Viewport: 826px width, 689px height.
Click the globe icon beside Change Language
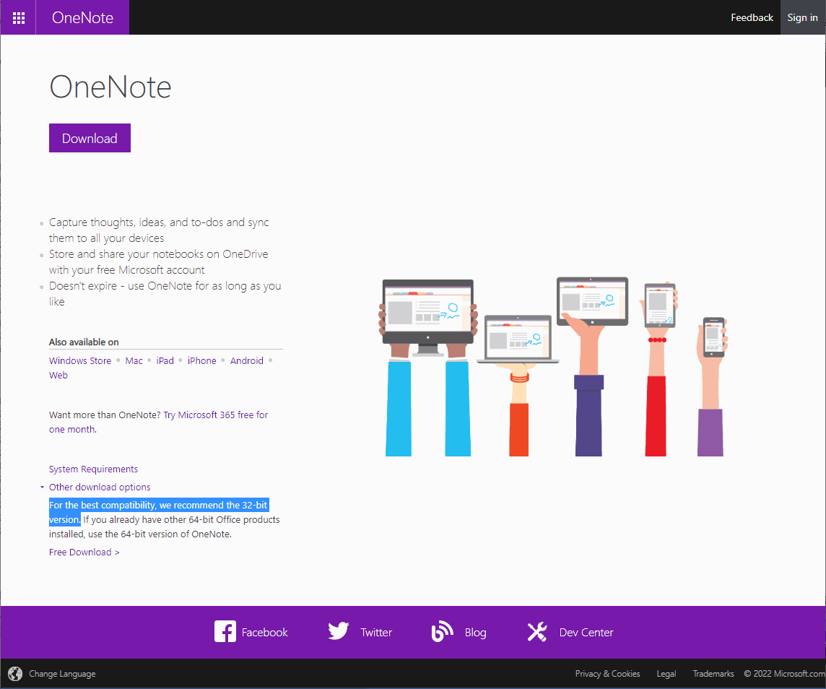15,674
